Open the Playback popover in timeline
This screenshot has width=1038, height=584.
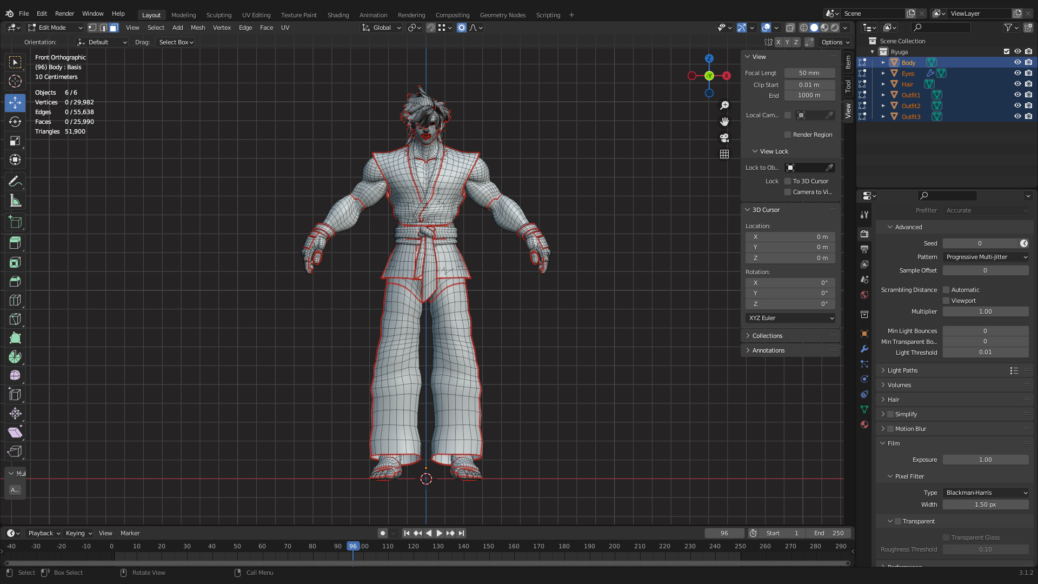(x=44, y=533)
